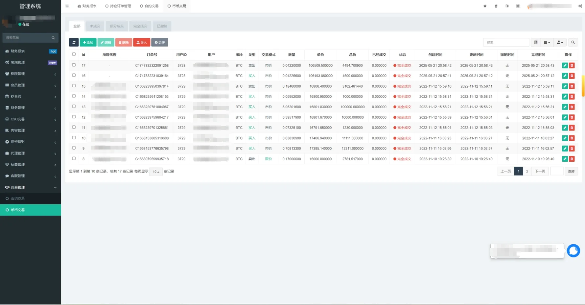Image resolution: width=585 pixels, height=305 pixels.
Task: Click the green edit pencil for order id 17
Action: [x=565, y=66]
